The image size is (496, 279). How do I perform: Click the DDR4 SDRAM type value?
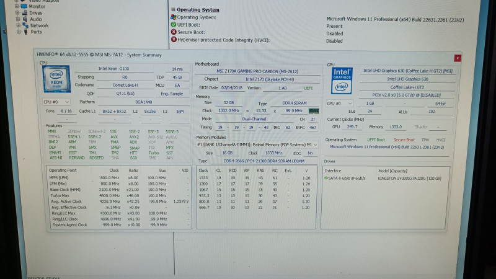(x=294, y=103)
